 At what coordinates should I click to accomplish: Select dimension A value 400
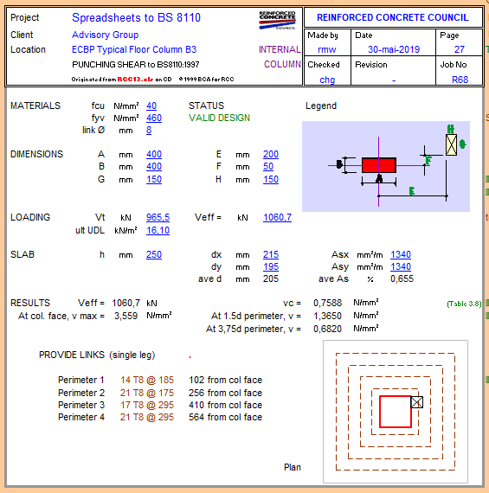(154, 154)
